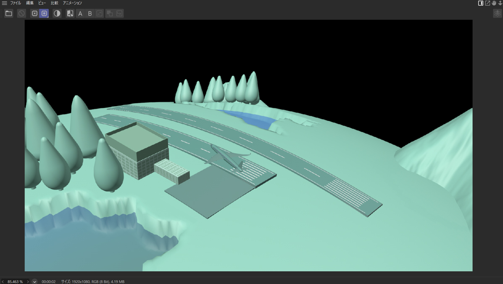The width and height of the screenshot is (503, 284).
Task: Click the stop rendering icon
Action: click(21, 13)
